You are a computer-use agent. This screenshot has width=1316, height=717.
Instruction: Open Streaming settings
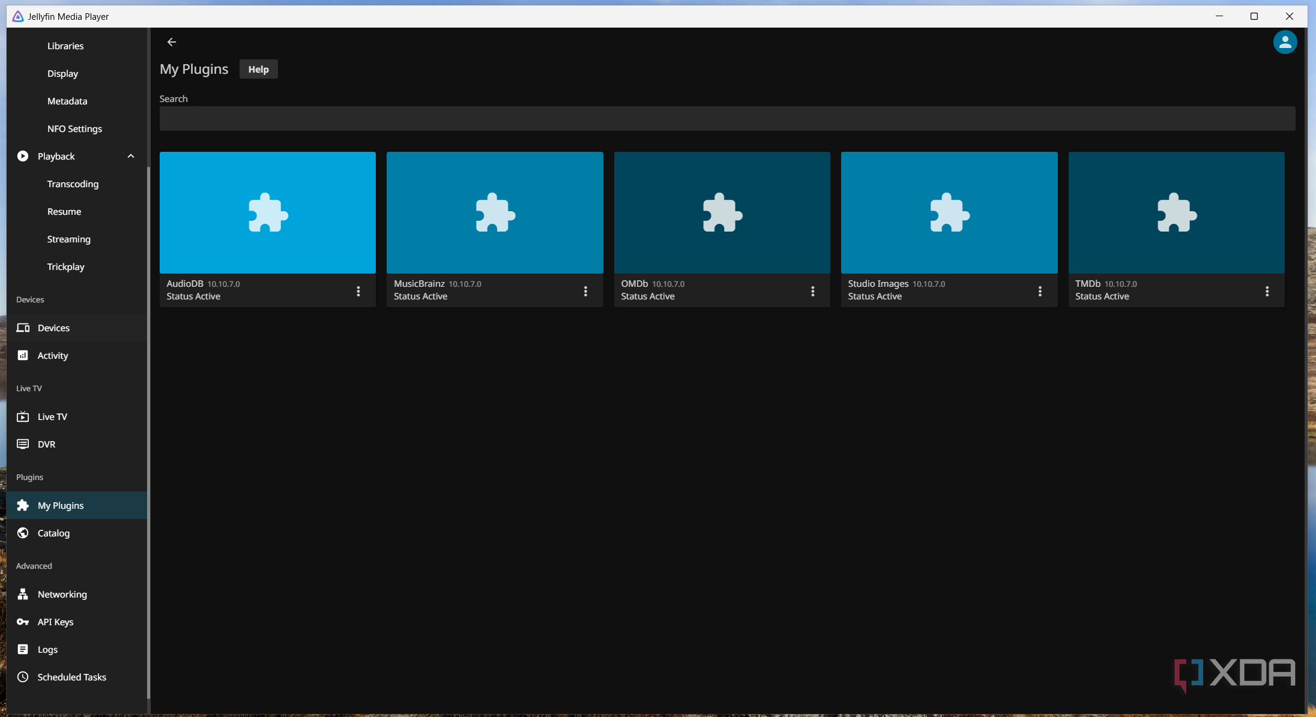click(x=68, y=239)
